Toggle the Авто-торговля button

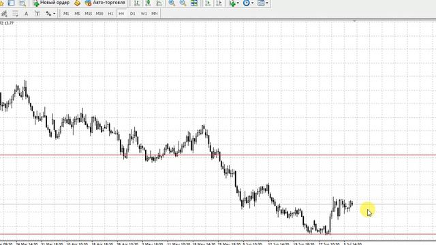click(x=105, y=3)
